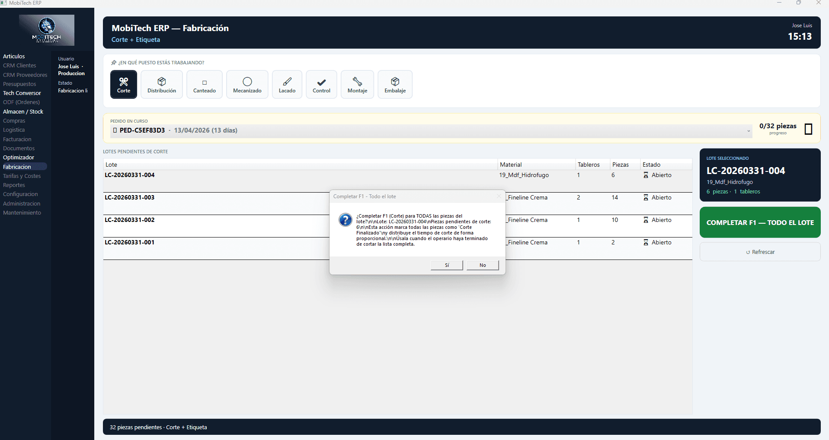
Task: Click the MobiTech logo in sidebar
Action: tap(47, 30)
